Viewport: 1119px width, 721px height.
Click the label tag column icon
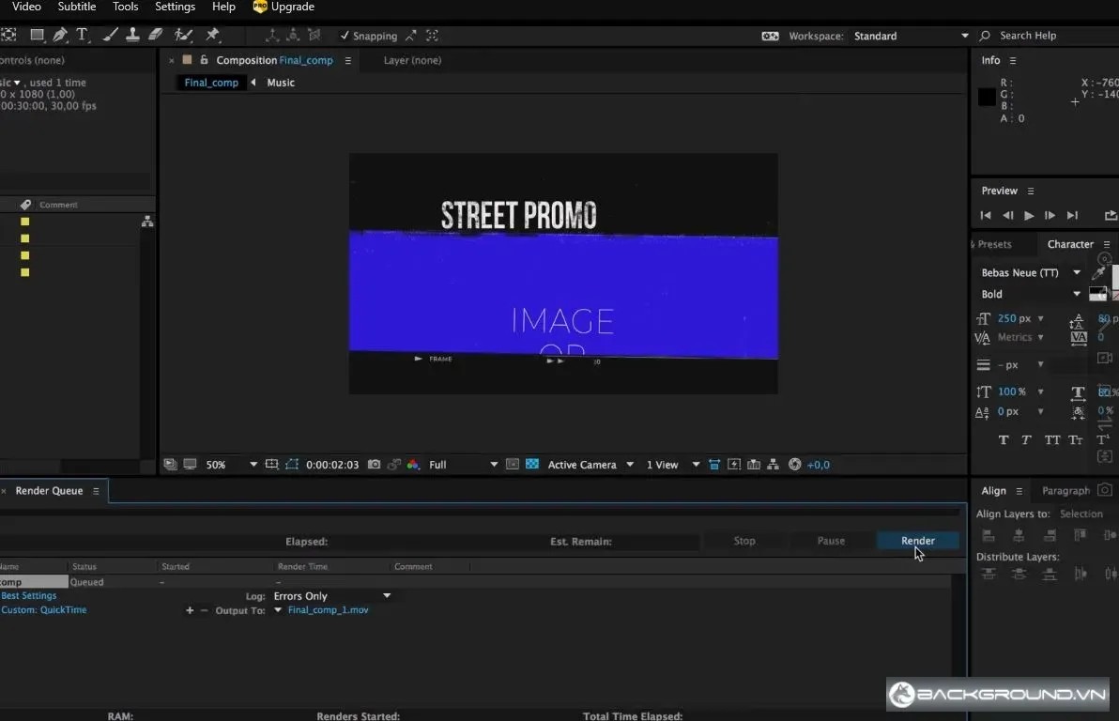tap(25, 204)
